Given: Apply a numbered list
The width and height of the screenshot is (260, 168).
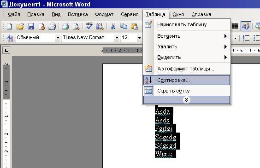Looking at the screenshot, I should (x=246, y=38).
